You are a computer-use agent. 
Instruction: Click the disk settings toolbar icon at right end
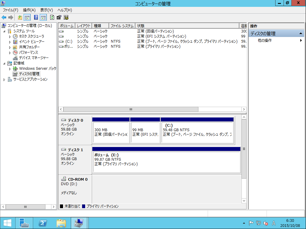click(x=66, y=18)
